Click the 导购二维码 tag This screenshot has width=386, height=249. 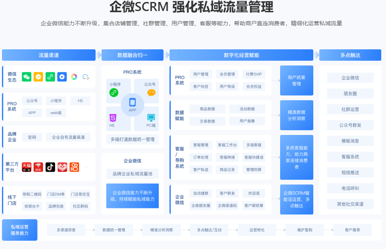pos(32,194)
